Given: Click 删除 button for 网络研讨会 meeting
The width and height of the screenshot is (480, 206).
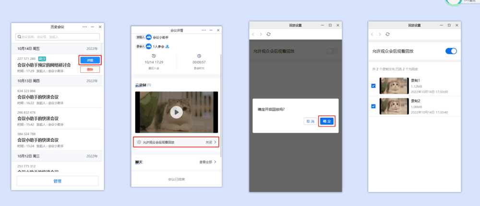Looking at the screenshot, I should pos(90,69).
